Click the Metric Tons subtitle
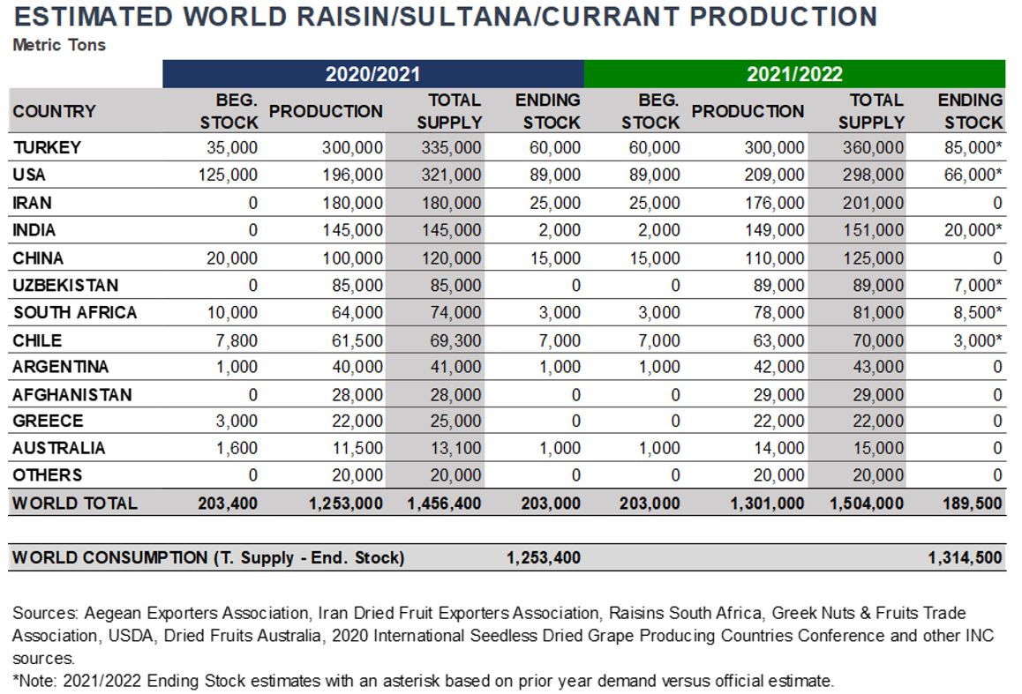1022x694 pixels. pyautogui.click(x=59, y=45)
